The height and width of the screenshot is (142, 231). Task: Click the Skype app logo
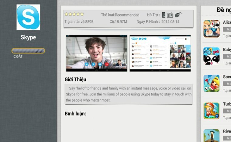[28, 17]
